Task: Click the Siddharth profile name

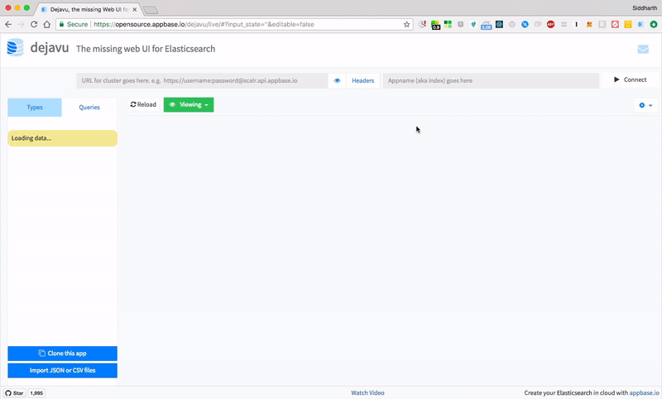Action: [645, 8]
